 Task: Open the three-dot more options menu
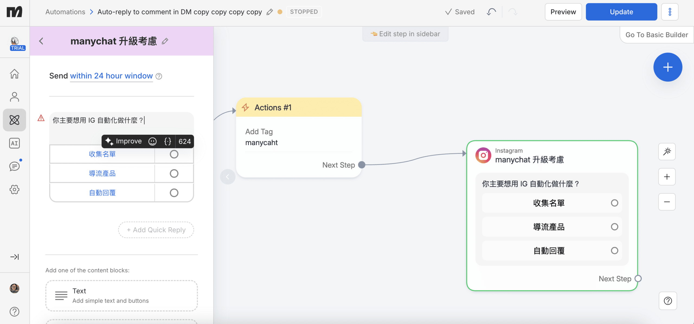670,12
